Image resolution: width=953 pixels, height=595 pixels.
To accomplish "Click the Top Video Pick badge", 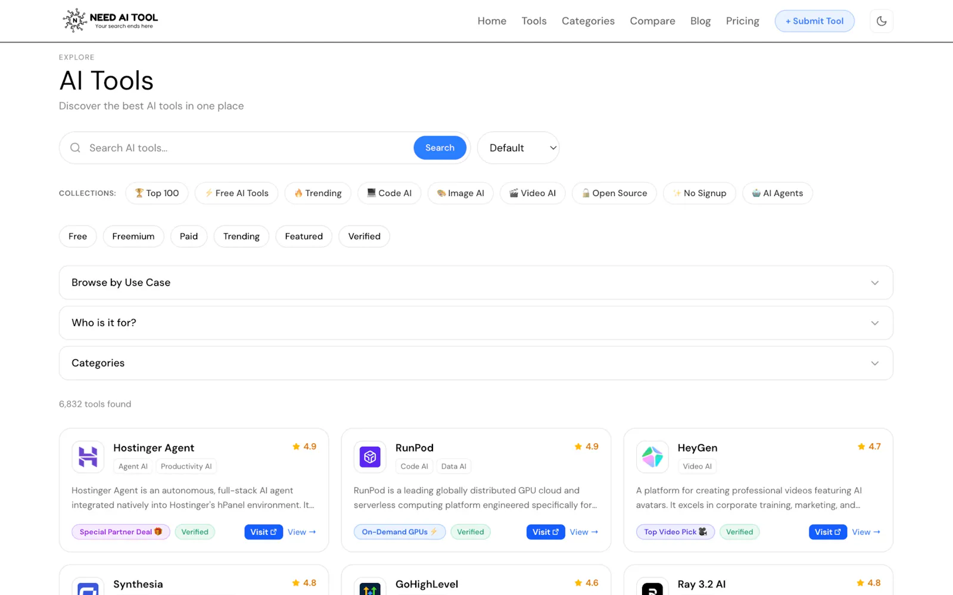I will 675,532.
